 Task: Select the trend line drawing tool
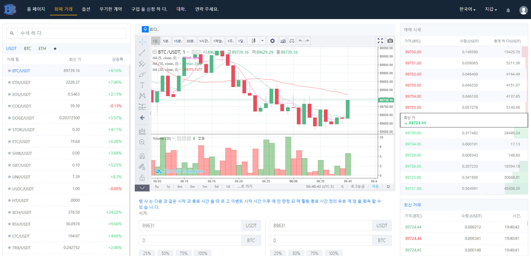coord(142,53)
